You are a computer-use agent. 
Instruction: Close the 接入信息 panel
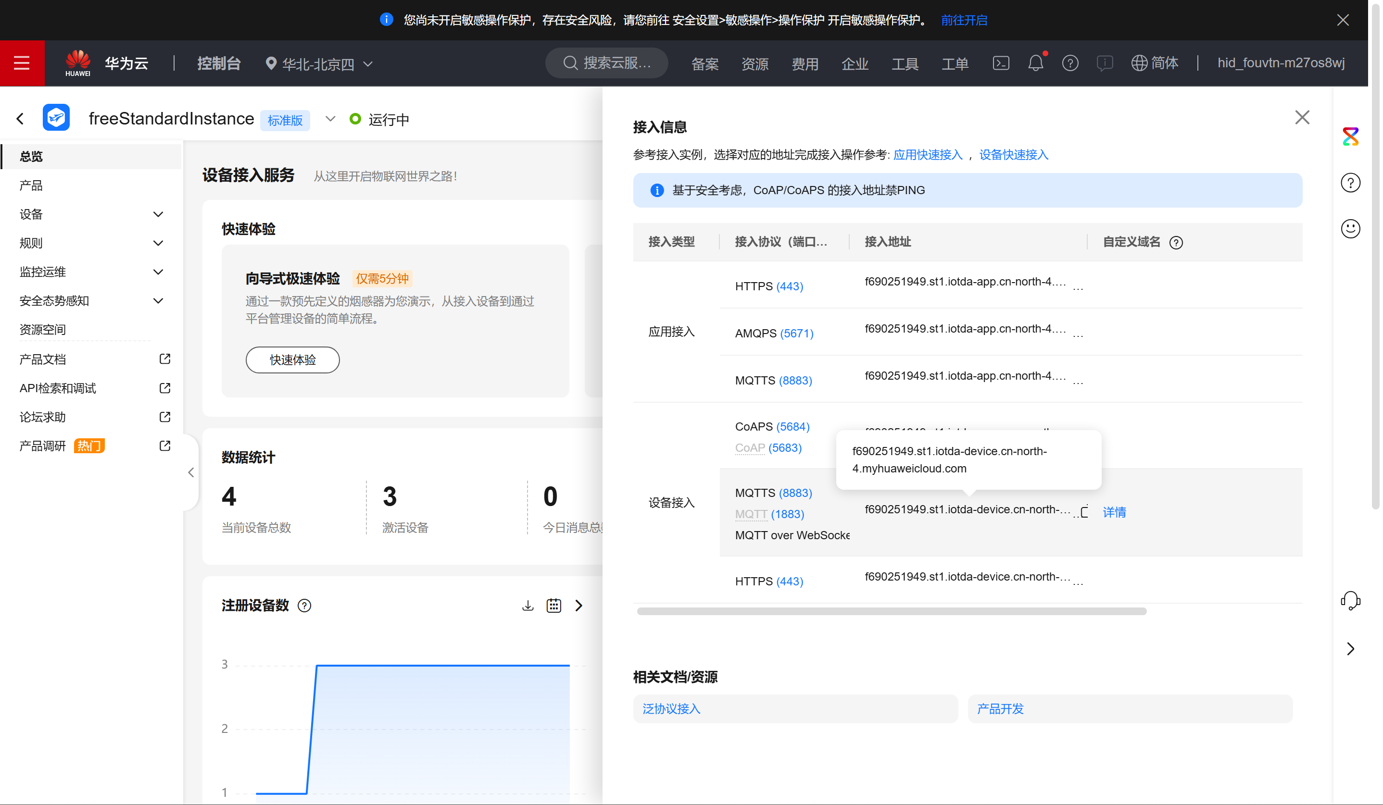point(1302,117)
